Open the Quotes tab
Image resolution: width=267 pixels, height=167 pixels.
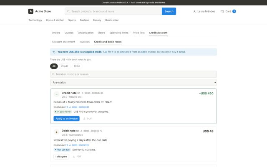coord(69,33)
